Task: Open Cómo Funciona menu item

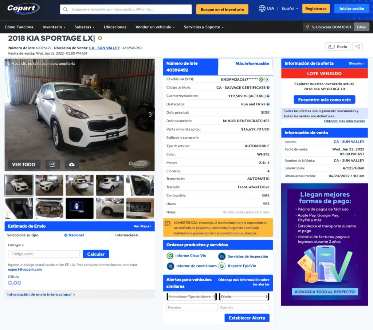Action: pyautogui.click(x=19, y=27)
